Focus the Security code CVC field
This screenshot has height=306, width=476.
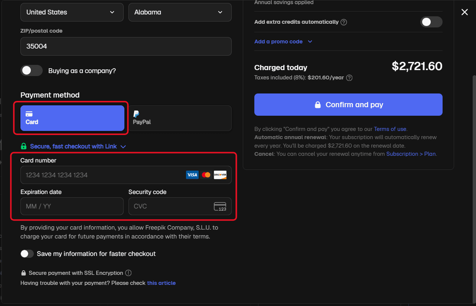[180, 206]
